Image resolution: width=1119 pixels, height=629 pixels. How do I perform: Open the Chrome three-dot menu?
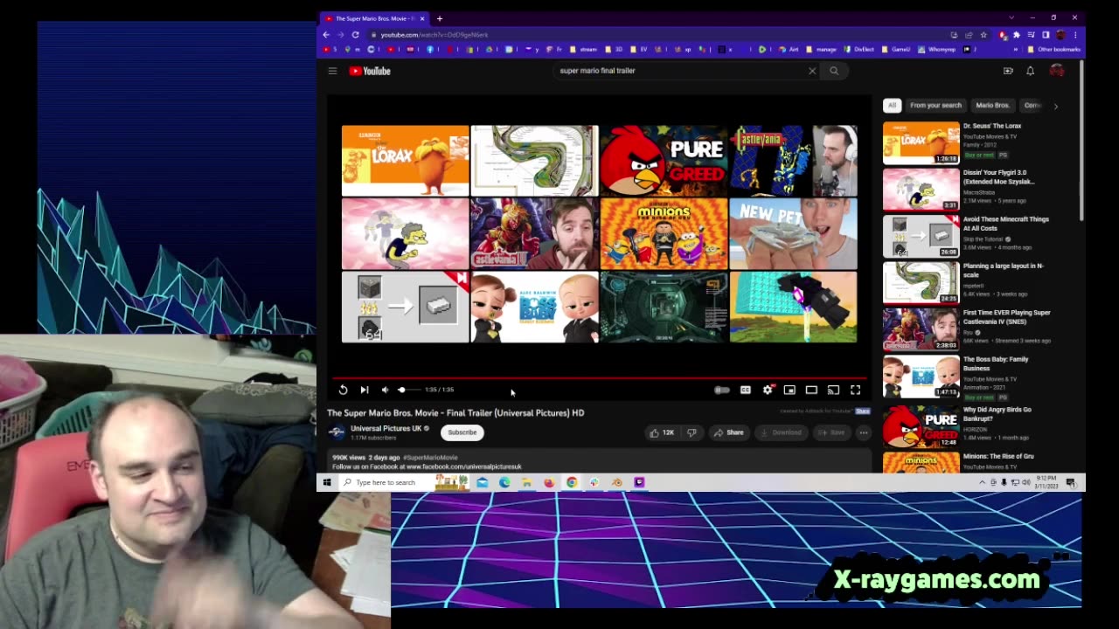point(1075,35)
